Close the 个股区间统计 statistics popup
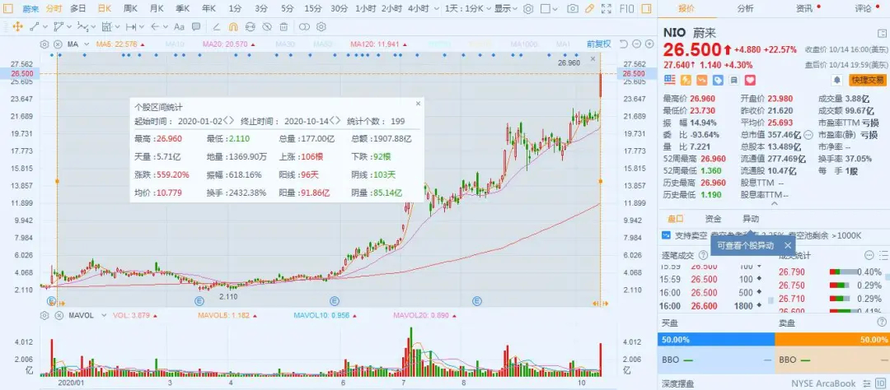The image size is (890, 390). pyautogui.click(x=419, y=104)
